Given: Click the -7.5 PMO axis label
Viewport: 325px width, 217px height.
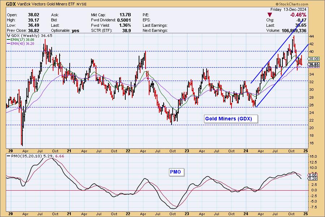Looking at the screenshot, I should pyautogui.click(x=313, y=207).
